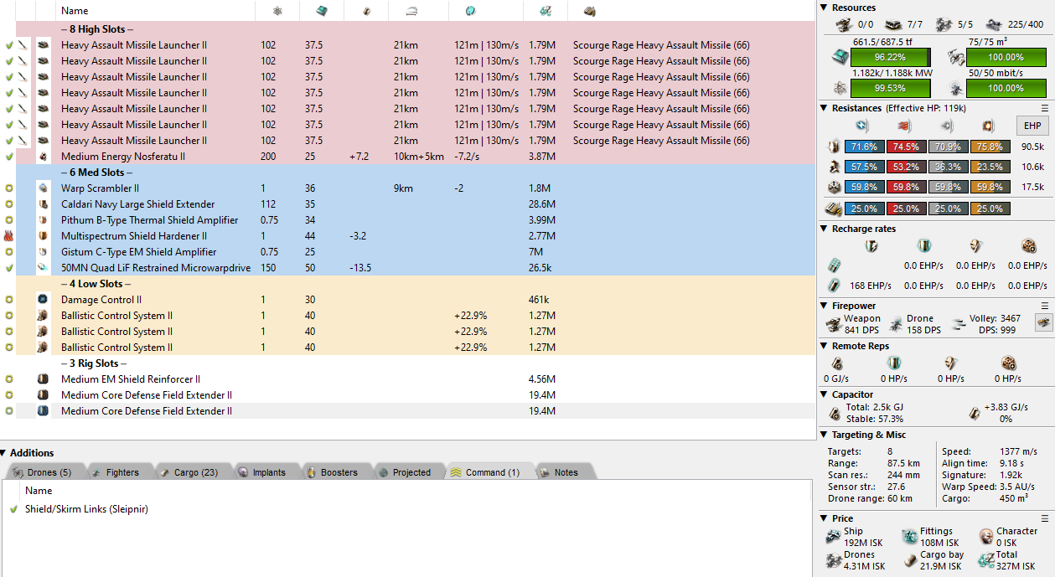Click the Medium Energy Nosferatu II icon

[44, 157]
